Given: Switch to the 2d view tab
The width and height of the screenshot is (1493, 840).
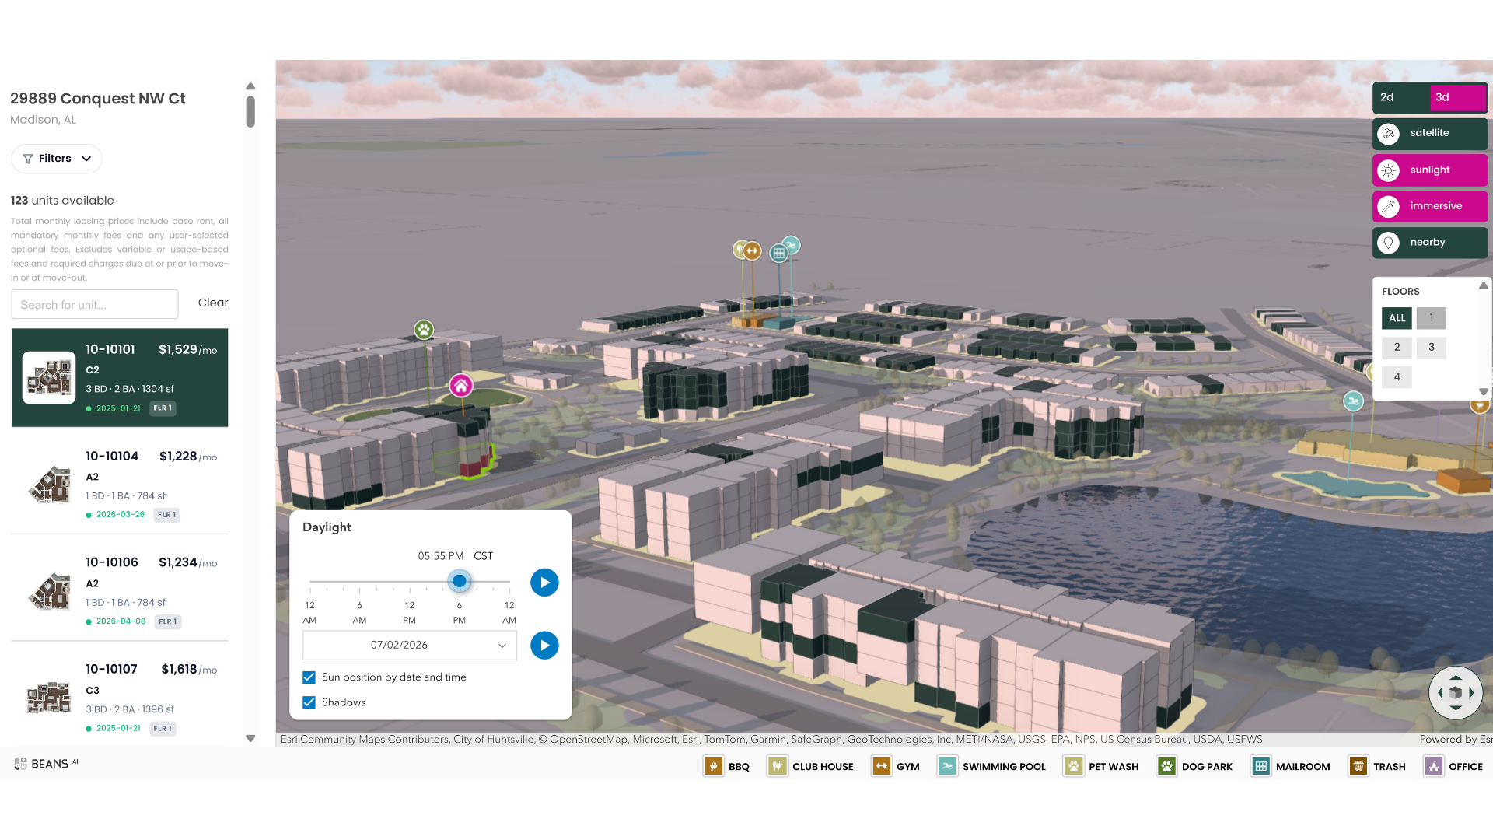Looking at the screenshot, I should [1401, 97].
